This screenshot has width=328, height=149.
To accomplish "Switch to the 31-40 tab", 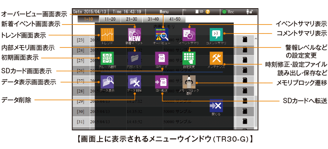I will click(x=153, y=19).
